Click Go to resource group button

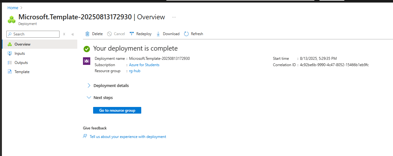[x=117, y=110]
